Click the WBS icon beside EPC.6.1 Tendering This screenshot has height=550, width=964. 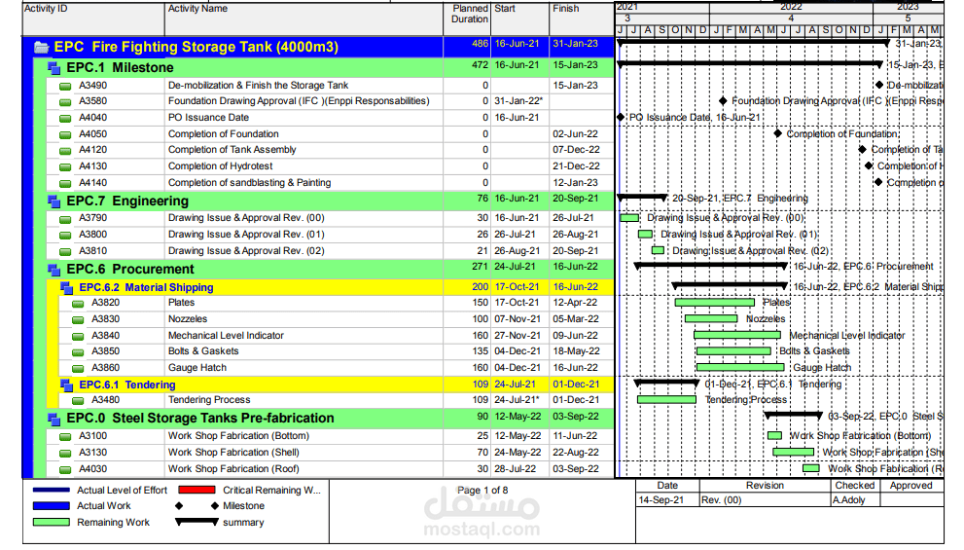[66, 385]
